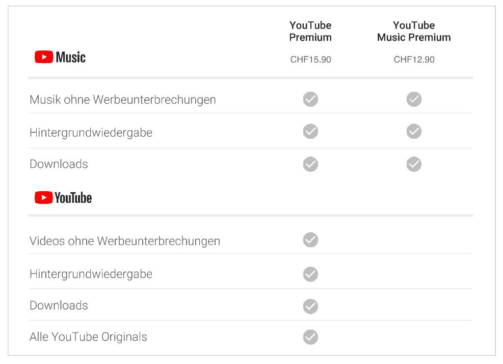The width and height of the screenshot is (503, 364).
Task: Click the YouTube Premium checkmark for Music Hintergrundwiedergabe
Action: [x=310, y=131]
